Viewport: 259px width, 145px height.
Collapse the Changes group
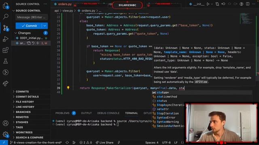click(x=24, y=33)
